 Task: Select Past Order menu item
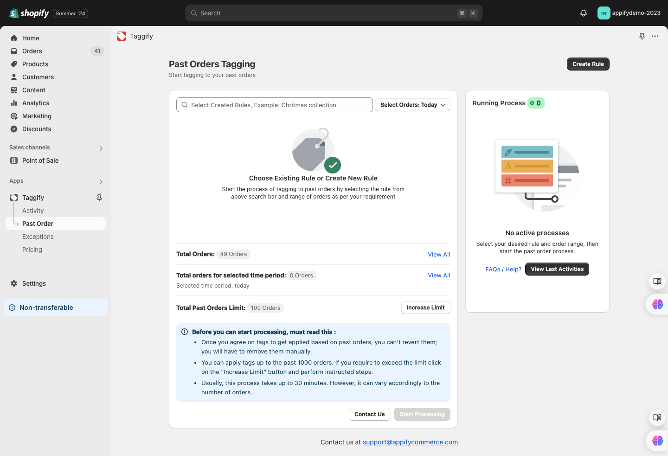coord(56,224)
